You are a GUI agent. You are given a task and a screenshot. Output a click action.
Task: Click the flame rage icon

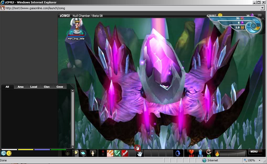(217, 154)
